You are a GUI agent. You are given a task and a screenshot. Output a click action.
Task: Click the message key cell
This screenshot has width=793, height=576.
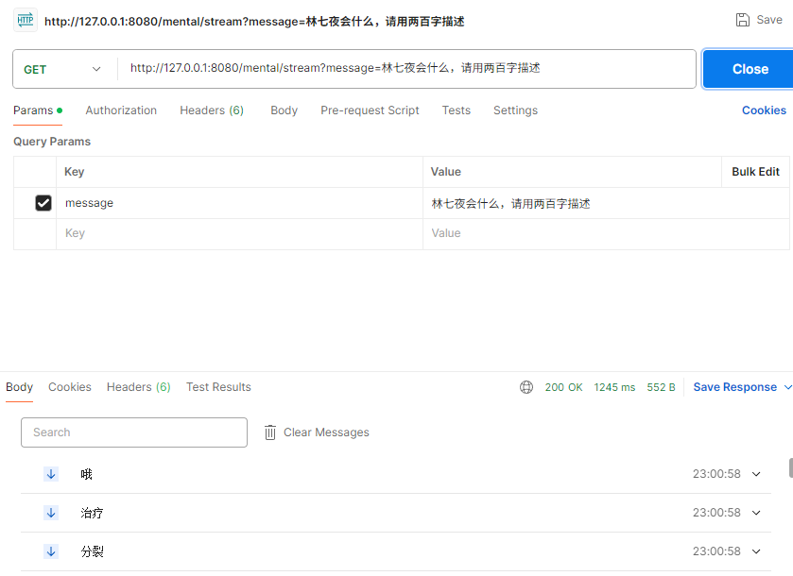[x=239, y=203]
